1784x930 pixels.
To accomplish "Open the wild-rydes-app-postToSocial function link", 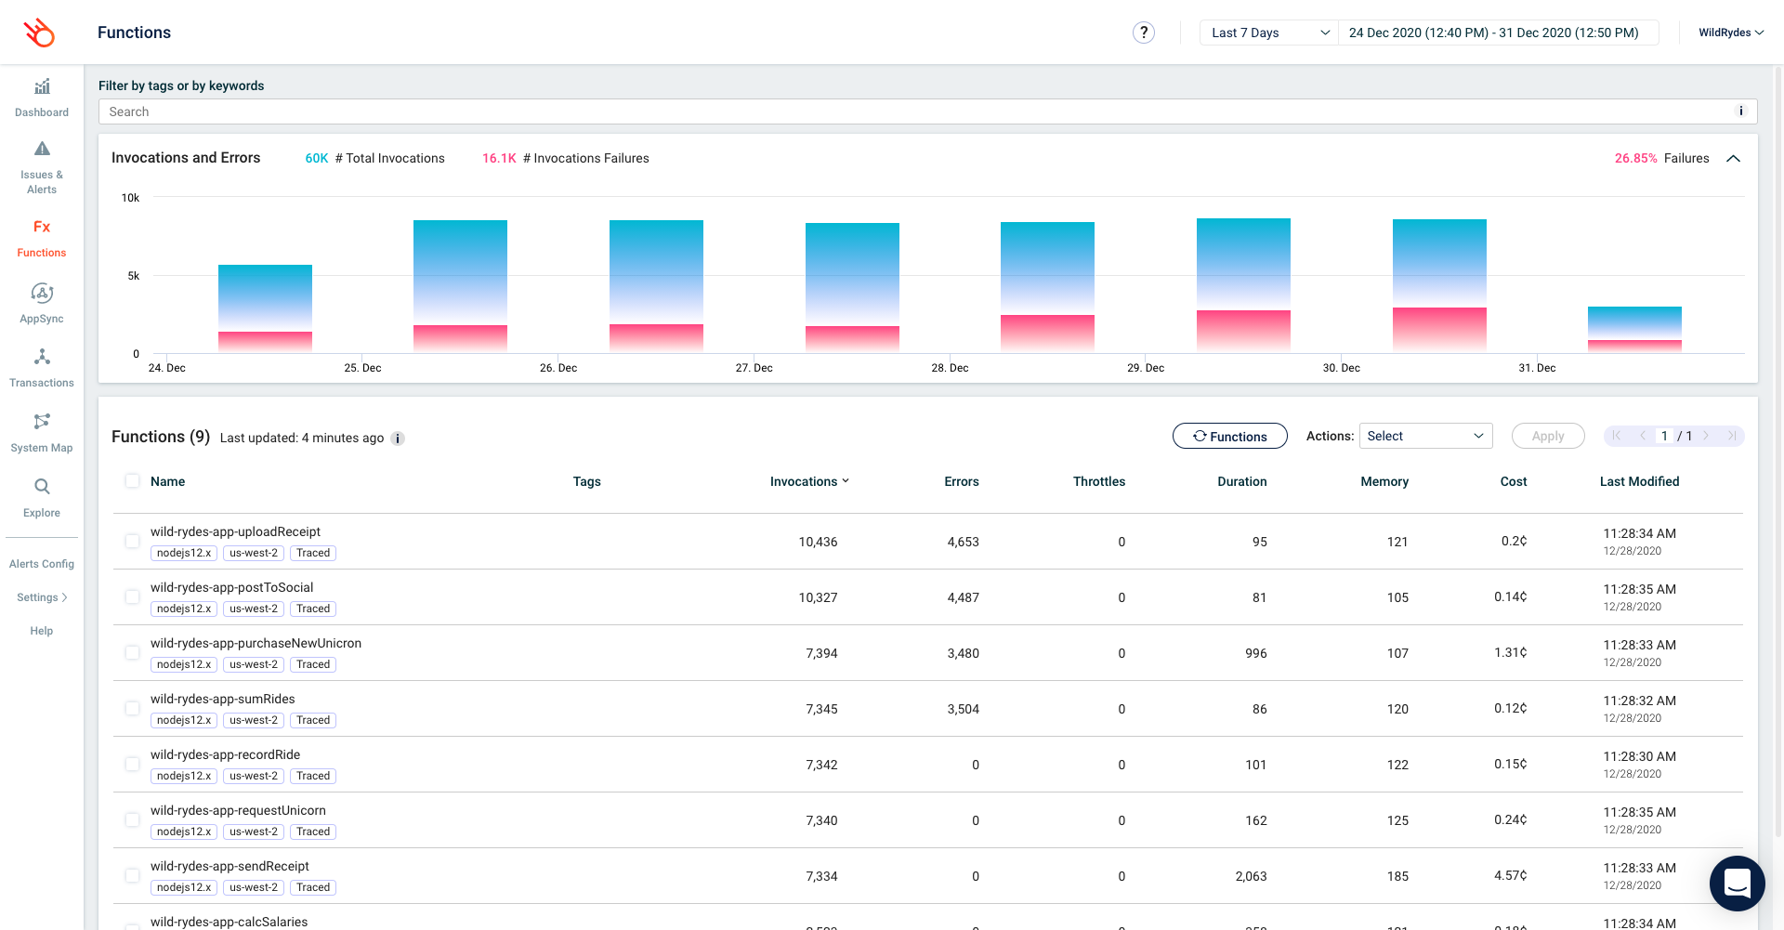I will (231, 587).
